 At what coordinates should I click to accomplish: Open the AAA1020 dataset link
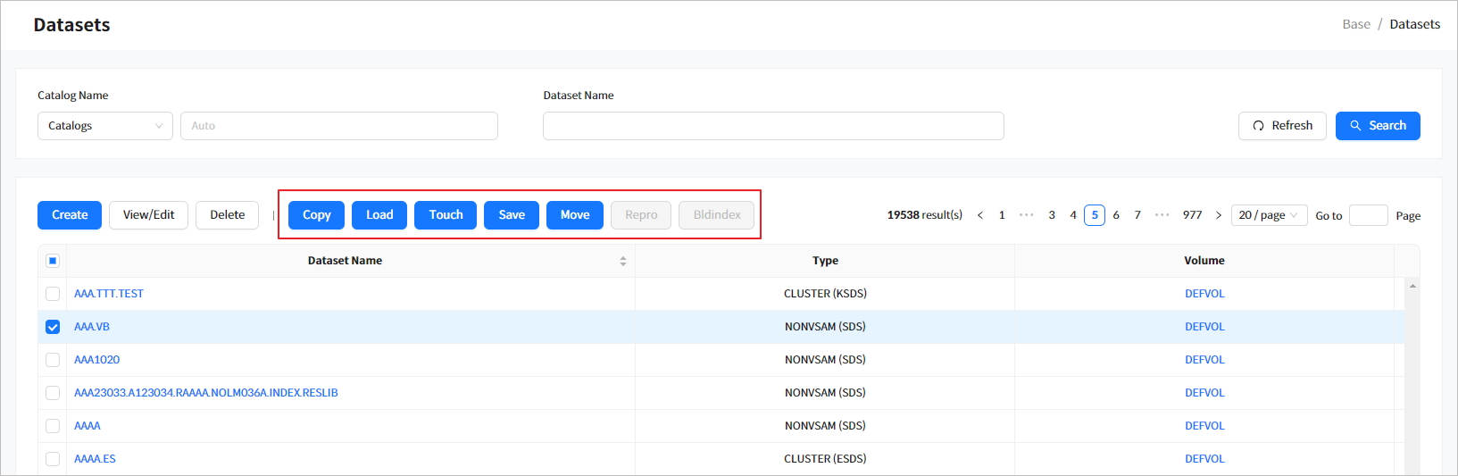tap(96, 360)
